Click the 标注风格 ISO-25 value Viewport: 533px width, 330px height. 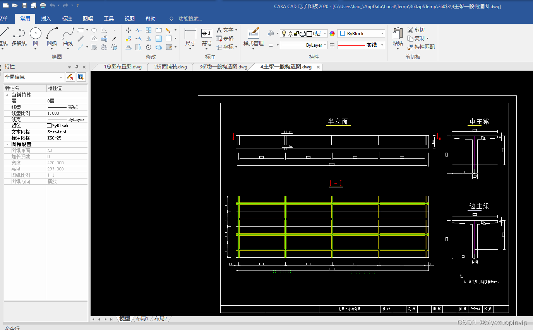[67, 138]
